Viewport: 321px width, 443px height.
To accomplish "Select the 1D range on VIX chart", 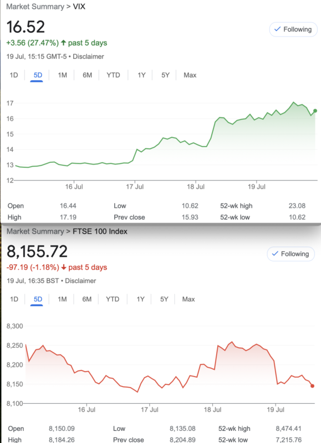I will (x=13, y=75).
